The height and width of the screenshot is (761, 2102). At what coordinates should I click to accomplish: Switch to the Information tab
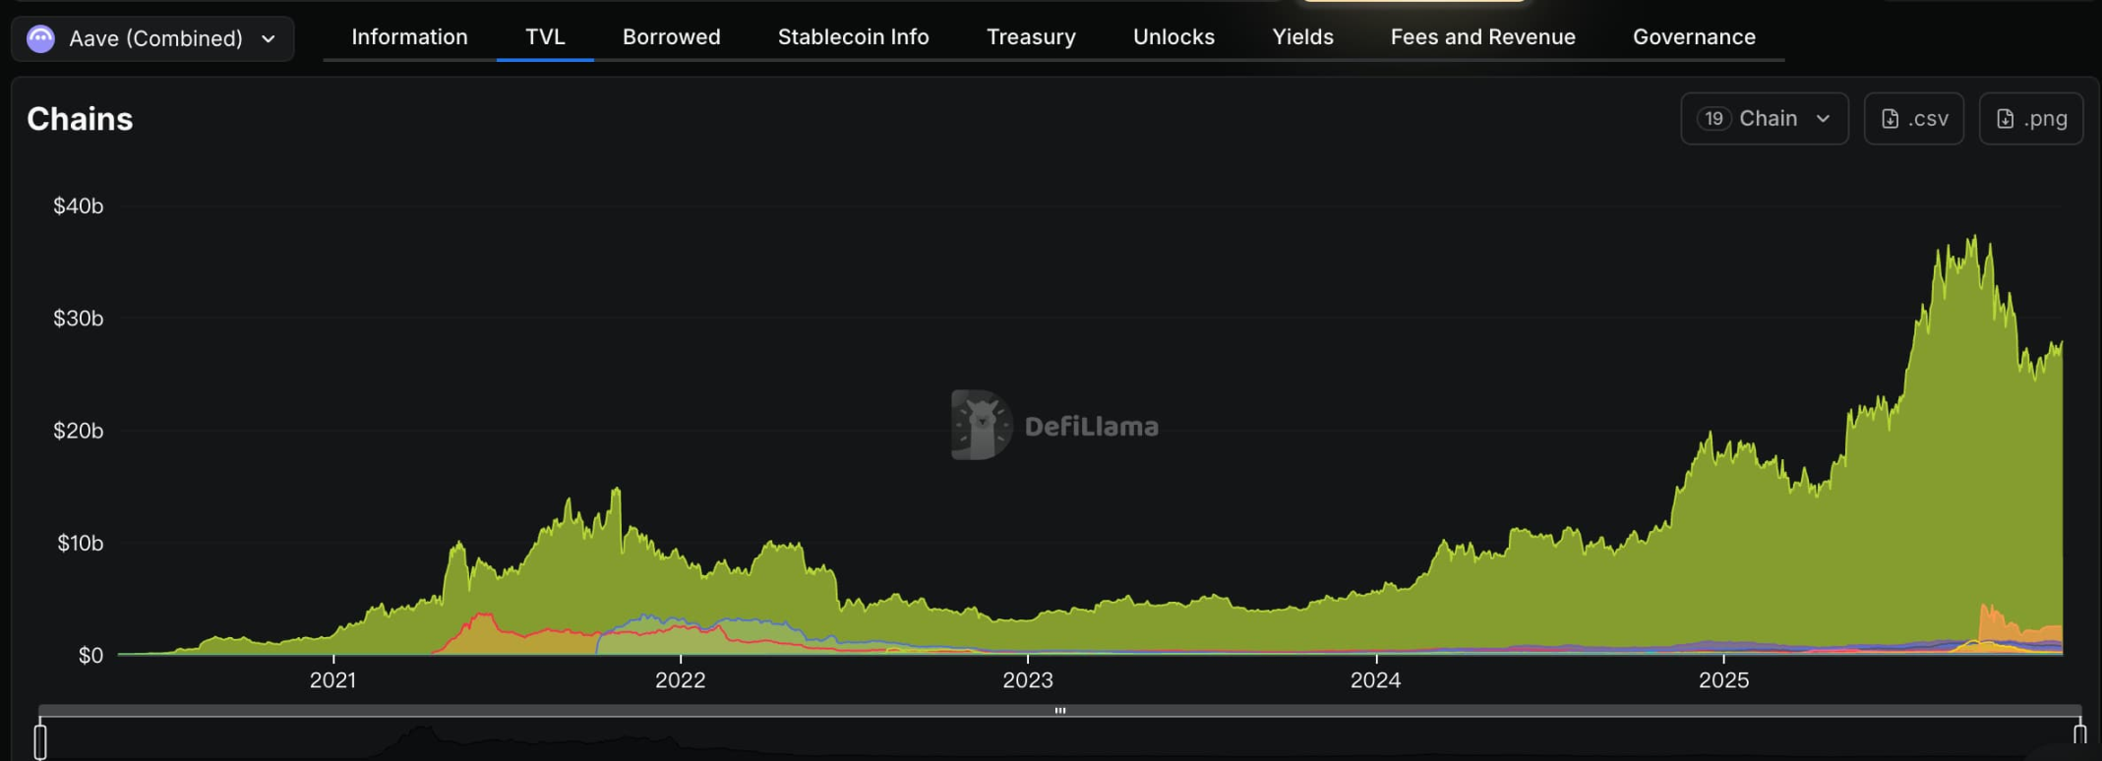tap(409, 37)
